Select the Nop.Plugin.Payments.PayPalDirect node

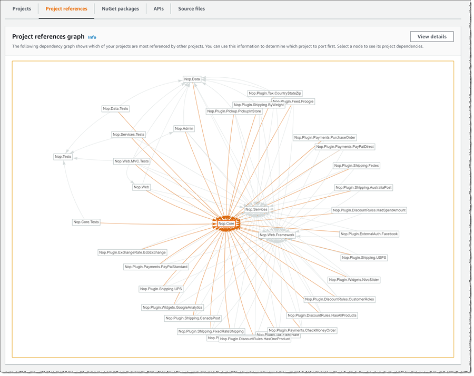(345, 147)
